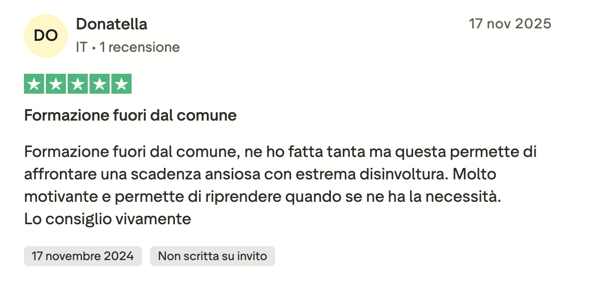Click the "Lo consiglio vivamente" closing line

click(108, 219)
